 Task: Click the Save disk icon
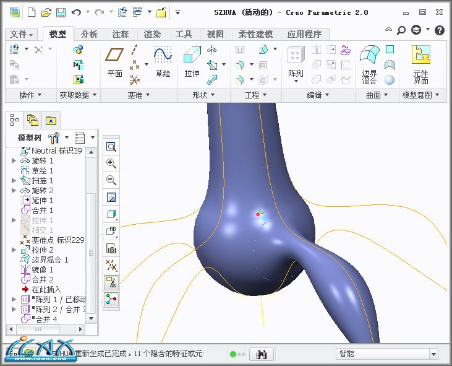(x=61, y=12)
